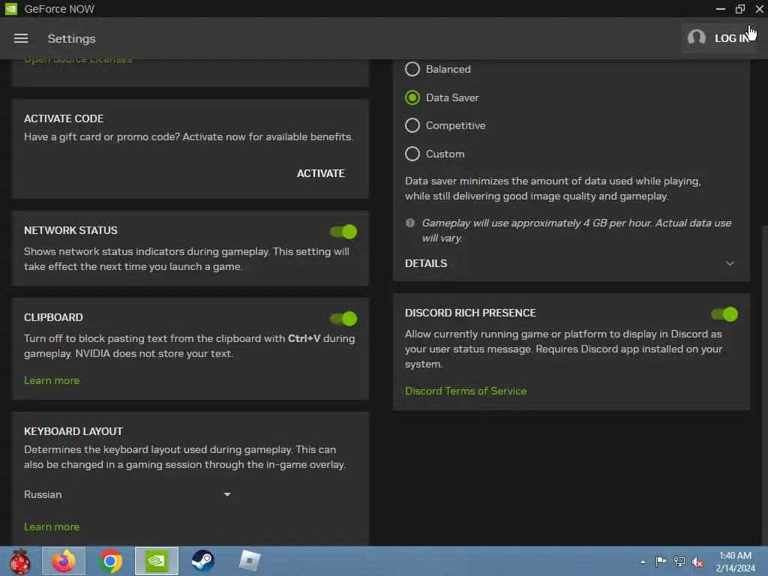Click the network tray icon
The image size is (768, 576).
click(x=679, y=561)
